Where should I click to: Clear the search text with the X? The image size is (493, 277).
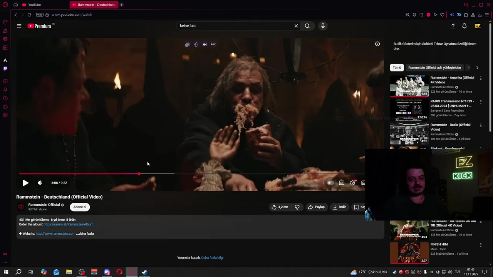(x=296, y=26)
